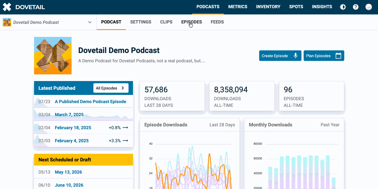Click the 96 episodes all-time card
Image resolution: width=378 pixels, height=189 pixels.
tap(312, 96)
